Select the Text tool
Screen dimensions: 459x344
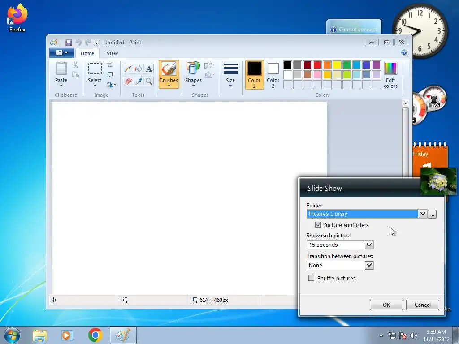click(149, 69)
